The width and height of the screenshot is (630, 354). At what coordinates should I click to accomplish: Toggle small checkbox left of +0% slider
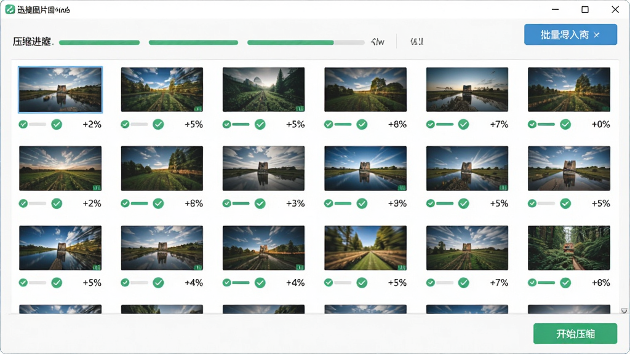point(532,124)
